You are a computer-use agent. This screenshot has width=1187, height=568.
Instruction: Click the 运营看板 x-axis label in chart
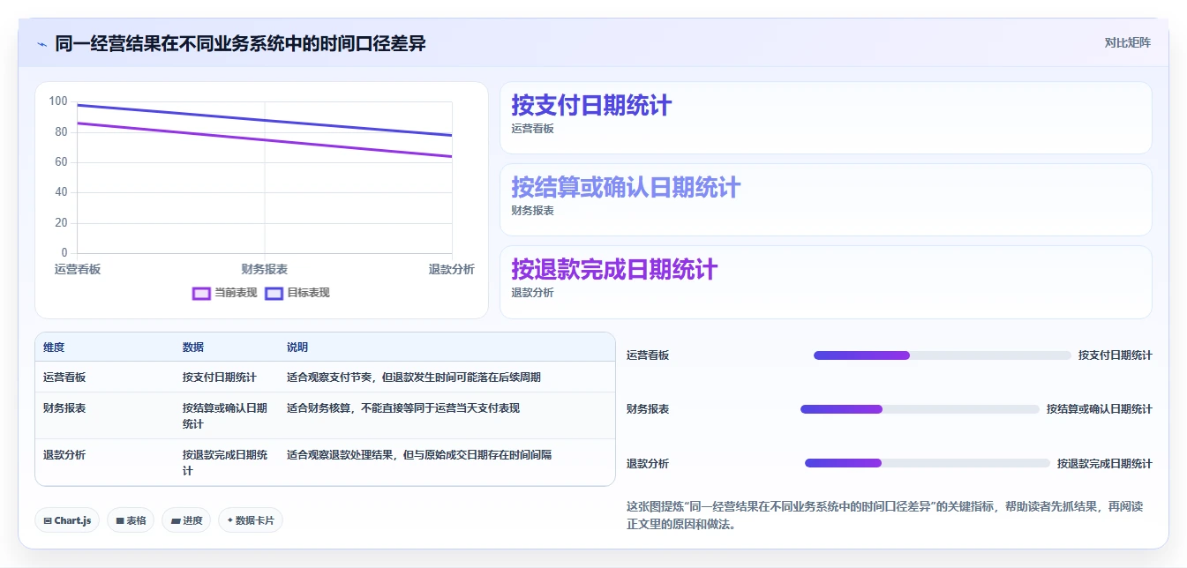click(x=78, y=270)
